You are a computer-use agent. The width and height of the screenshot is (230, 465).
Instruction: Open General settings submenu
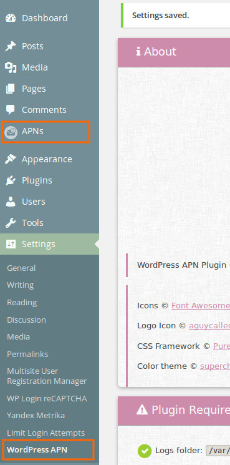point(21,268)
